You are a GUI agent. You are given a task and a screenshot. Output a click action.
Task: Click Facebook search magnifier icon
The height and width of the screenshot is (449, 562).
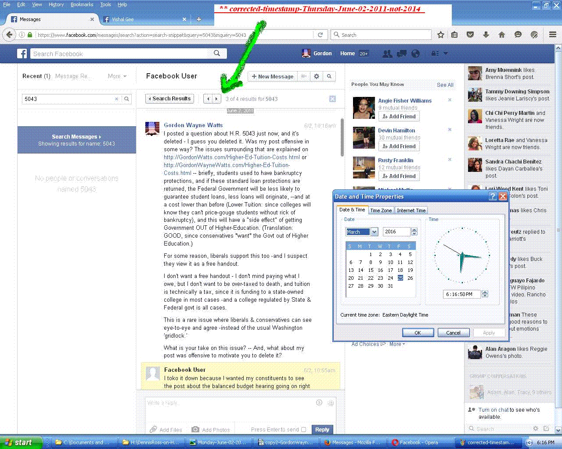tap(217, 53)
